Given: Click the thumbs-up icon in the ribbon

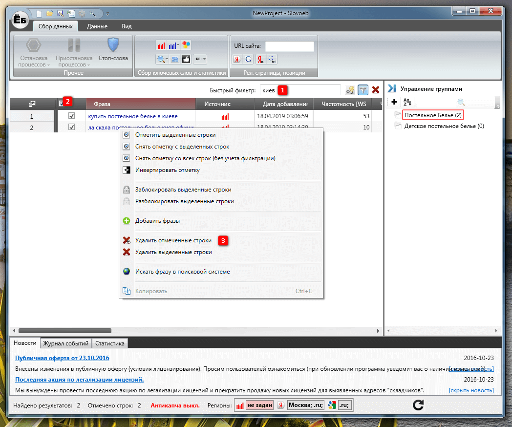Looking at the screenshot, I should point(186,59).
